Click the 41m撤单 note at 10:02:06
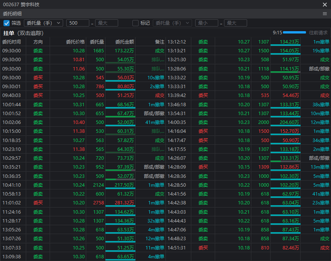Viewport: 331px width, 261px height. pyautogui.click(x=155, y=122)
